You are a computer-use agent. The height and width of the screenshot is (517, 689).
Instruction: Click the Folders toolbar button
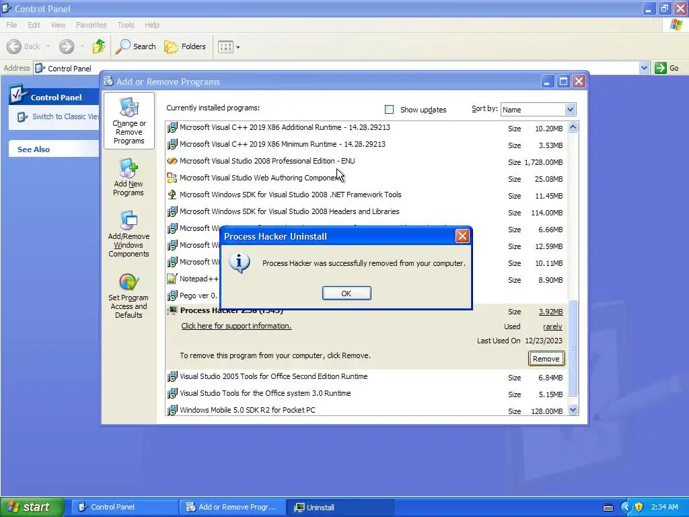(x=184, y=46)
